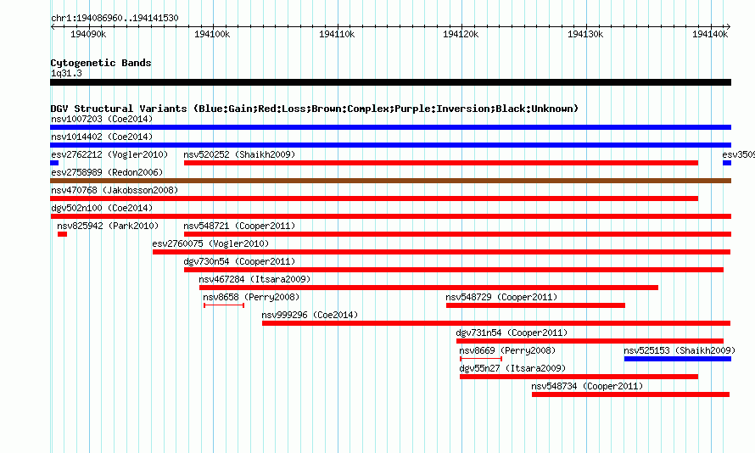Select the brown esv2758989 (Redon2006) complex bar

pyautogui.click(x=390, y=181)
